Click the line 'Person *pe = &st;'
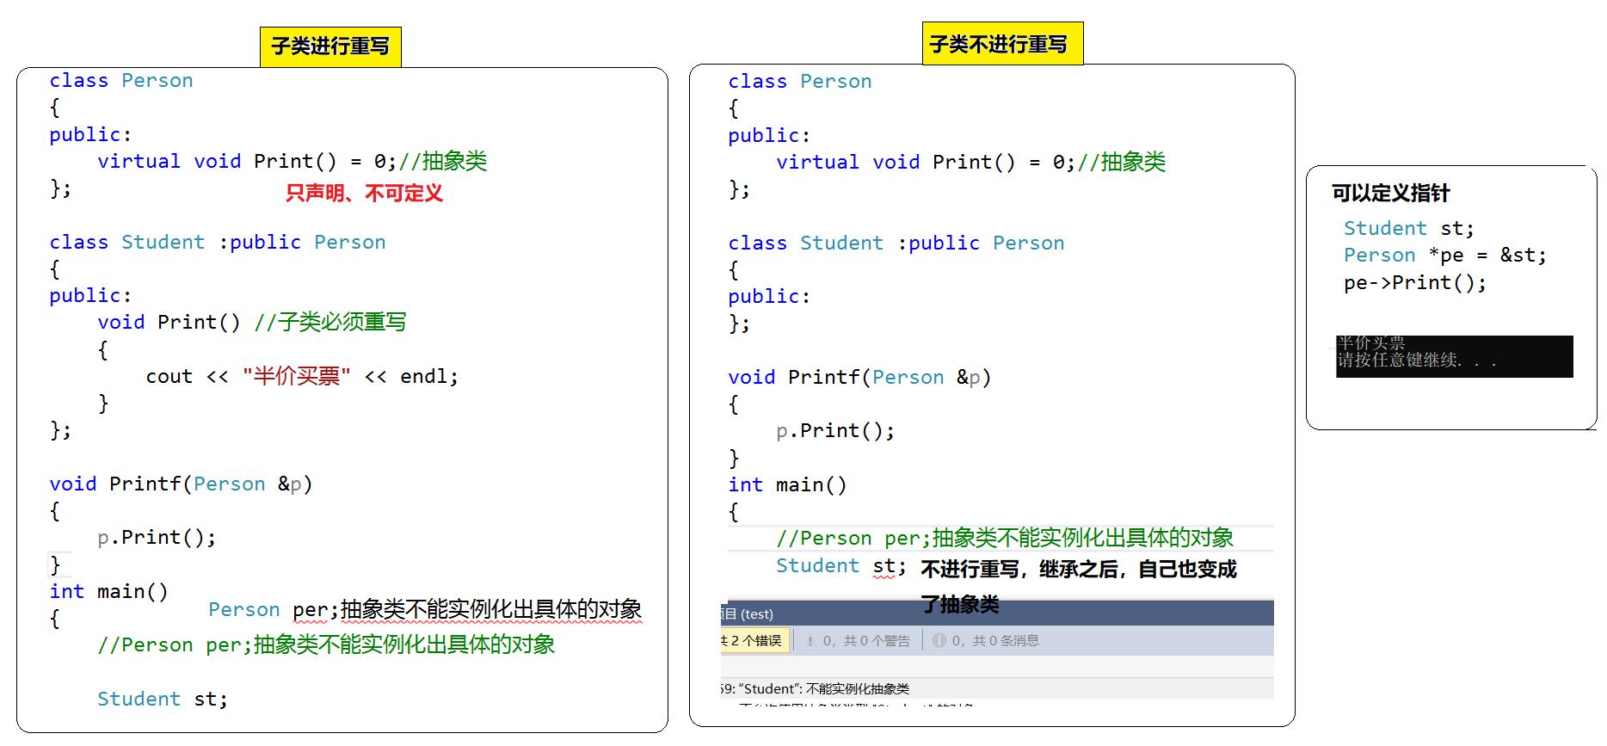 [x=1445, y=256]
